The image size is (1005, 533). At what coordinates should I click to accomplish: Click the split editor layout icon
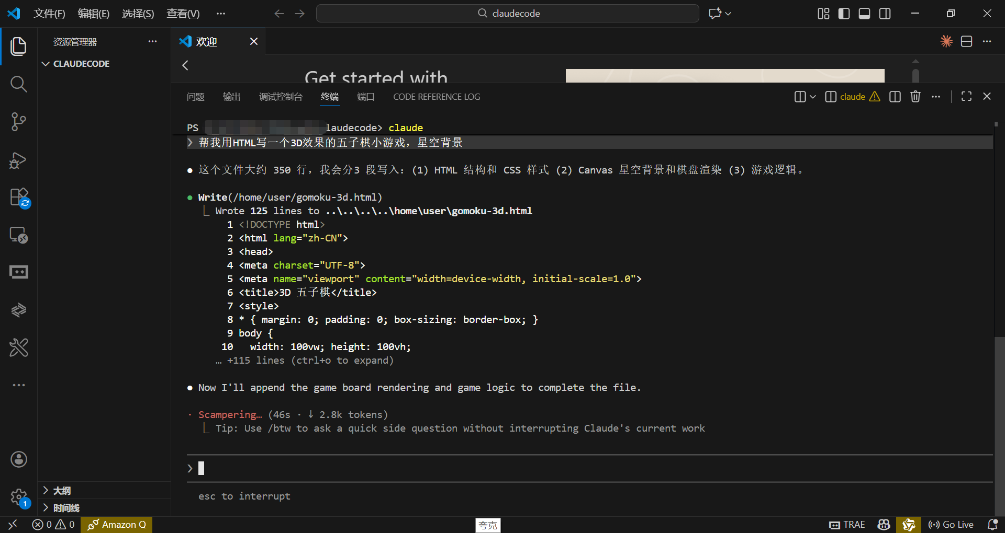pos(967,41)
